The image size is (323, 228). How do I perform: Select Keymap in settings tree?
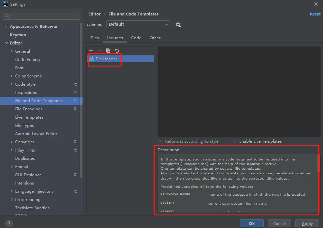pyautogui.click(x=18, y=35)
